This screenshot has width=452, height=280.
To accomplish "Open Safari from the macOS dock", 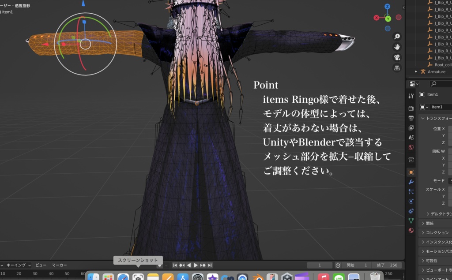I will tap(123, 277).
